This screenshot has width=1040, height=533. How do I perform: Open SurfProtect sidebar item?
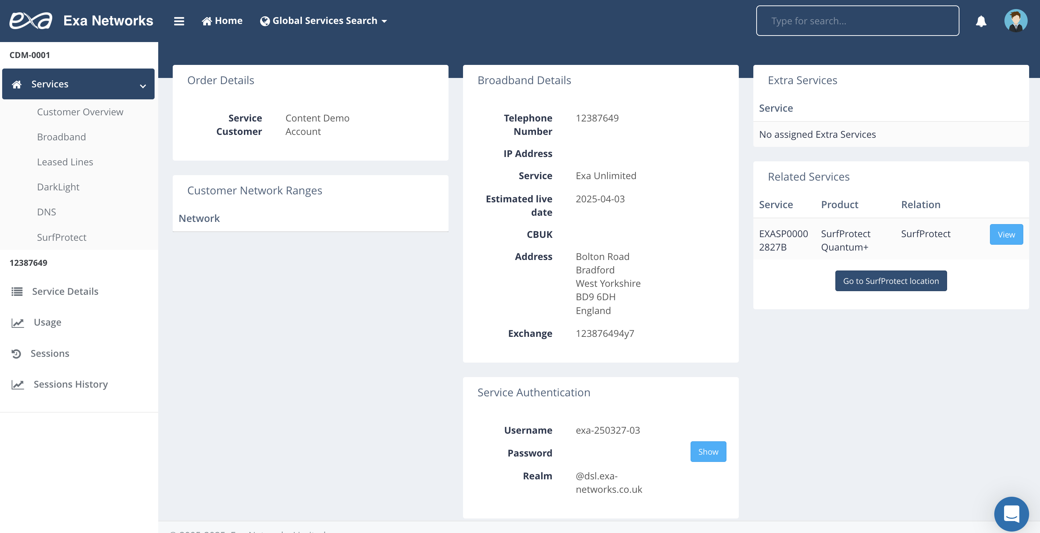pyautogui.click(x=61, y=237)
